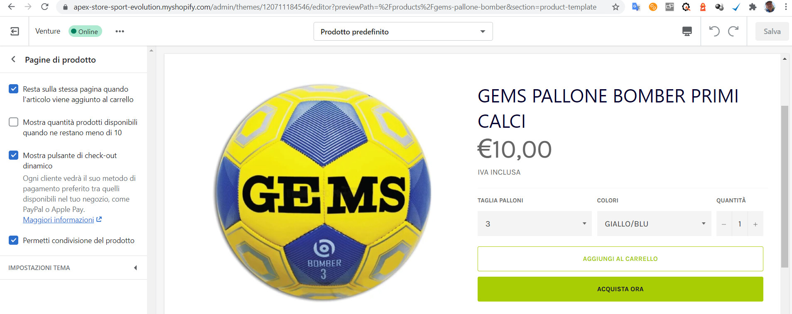Open the Colori GIALLO/BLU dropdown
The image size is (792, 314).
click(x=654, y=224)
